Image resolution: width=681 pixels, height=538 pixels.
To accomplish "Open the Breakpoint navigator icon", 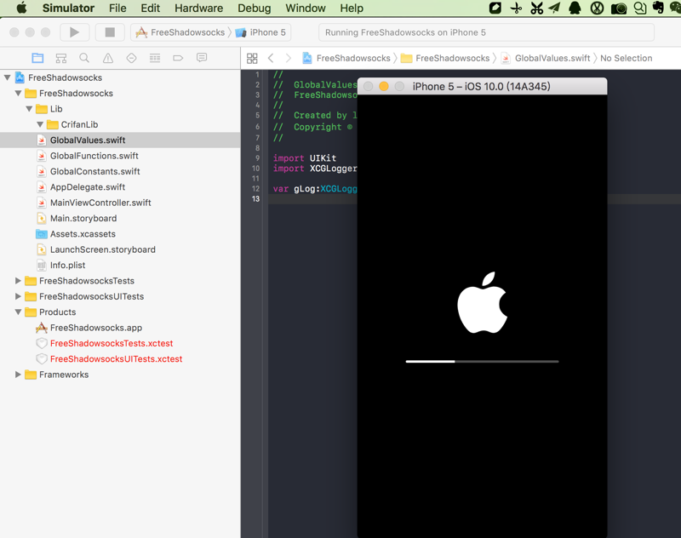I will (178, 58).
